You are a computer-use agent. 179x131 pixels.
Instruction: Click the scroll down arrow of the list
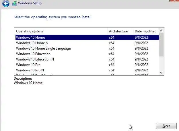(x=161, y=73)
